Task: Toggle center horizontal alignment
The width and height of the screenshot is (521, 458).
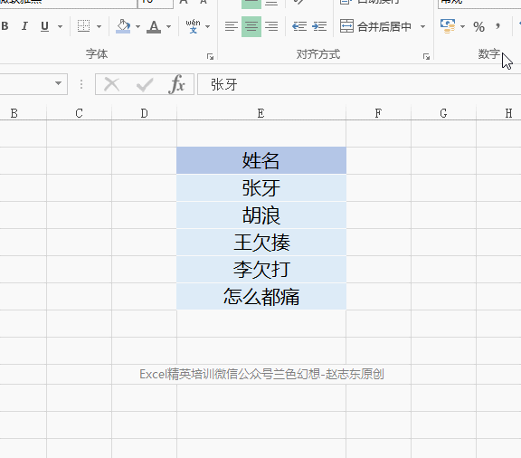Action: click(251, 26)
